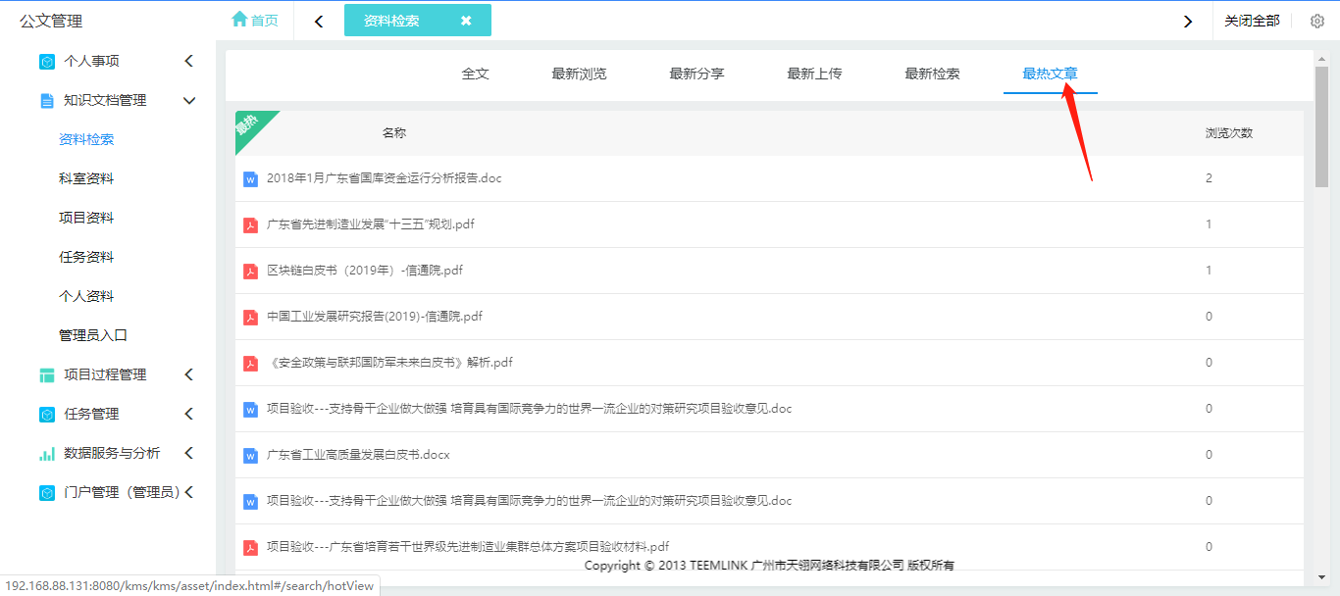Image resolution: width=1340 pixels, height=596 pixels.
Task: Click the PDF icon beside 区块链白皮书（2019年）
Action: pos(250,270)
